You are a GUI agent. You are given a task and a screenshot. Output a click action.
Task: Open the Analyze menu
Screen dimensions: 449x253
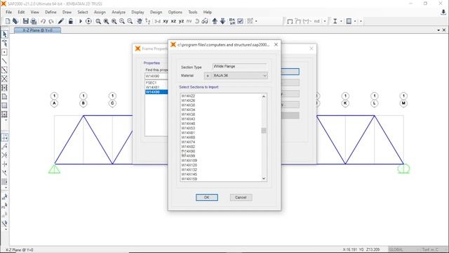click(x=119, y=12)
